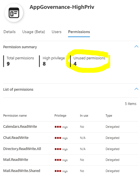Click Delegated type for Calendars.ReadWrite
The image size is (140, 176).
coord(112,127)
